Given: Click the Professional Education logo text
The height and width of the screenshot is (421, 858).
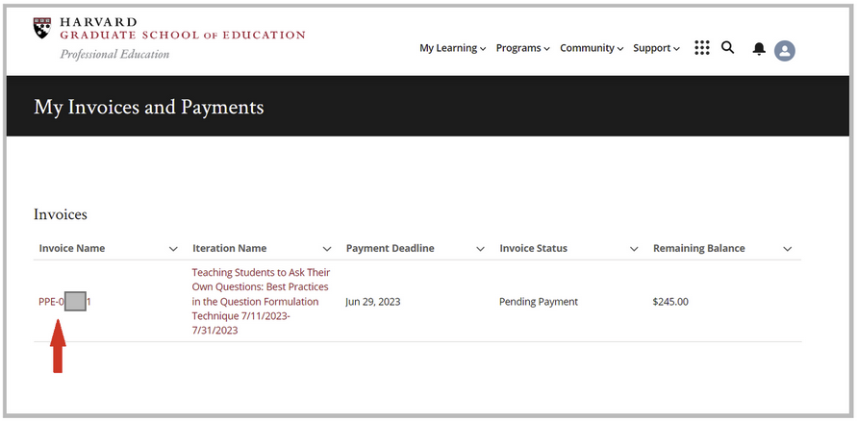Looking at the screenshot, I should point(114,55).
